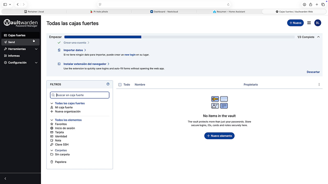The width and height of the screenshot is (328, 184).
Task: Click the Filters help question mark icon
Action: (x=108, y=84)
